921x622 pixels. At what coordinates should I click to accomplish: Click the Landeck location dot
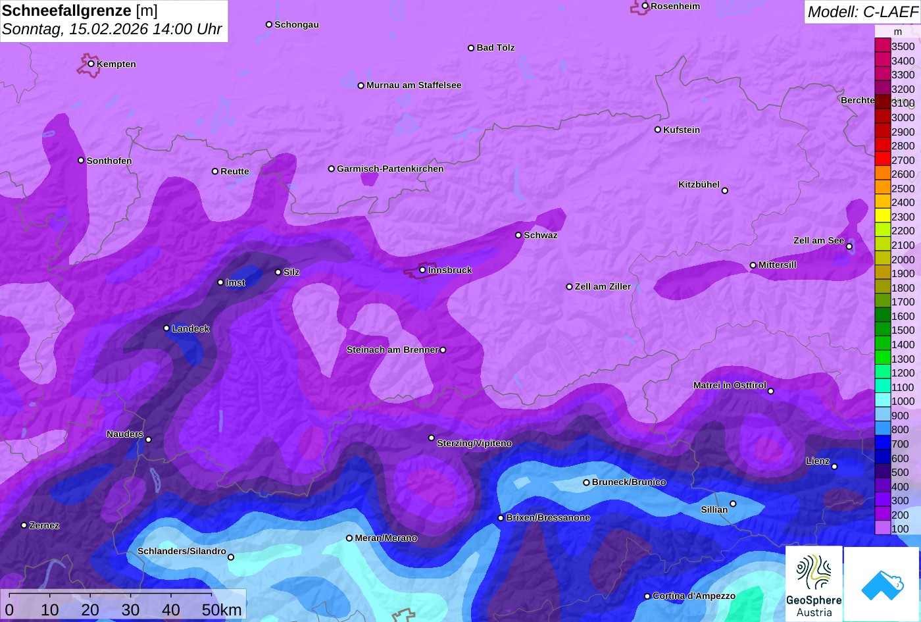166,328
